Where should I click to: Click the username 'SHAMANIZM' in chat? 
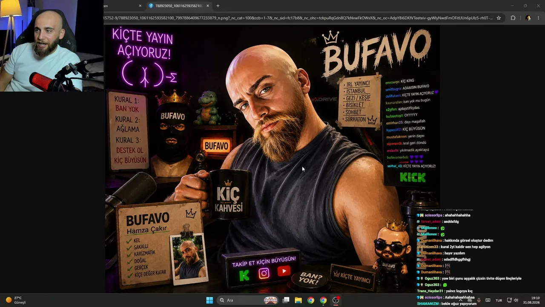coord(428,304)
